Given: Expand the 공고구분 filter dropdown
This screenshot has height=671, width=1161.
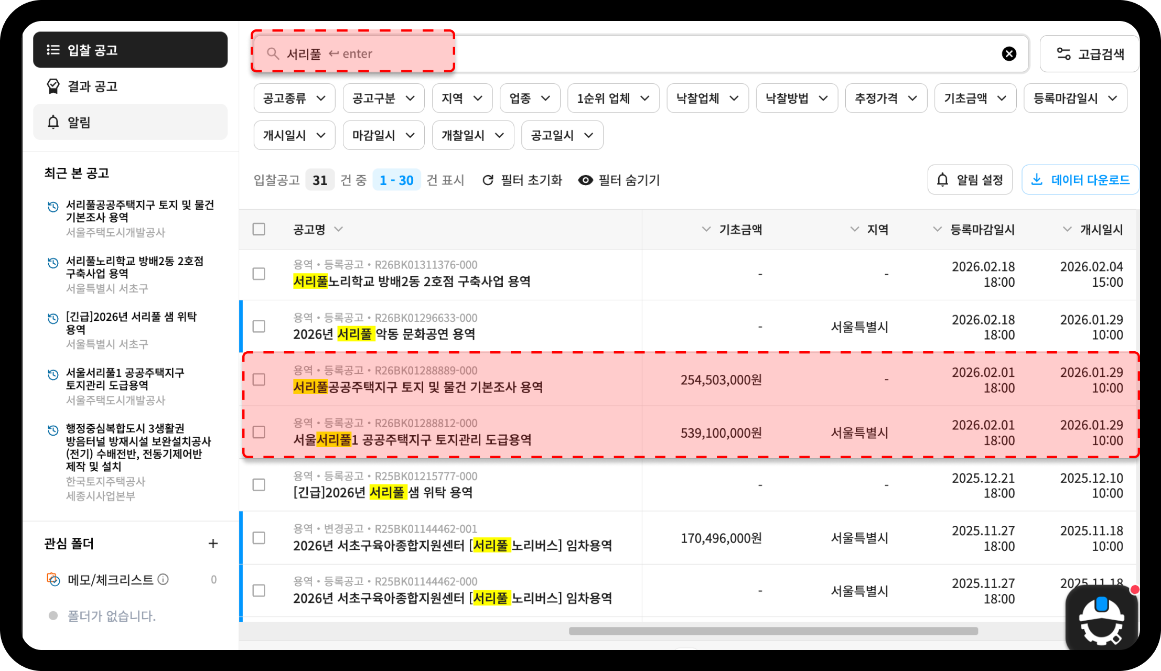Looking at the screenshot, I should point(383,98).
